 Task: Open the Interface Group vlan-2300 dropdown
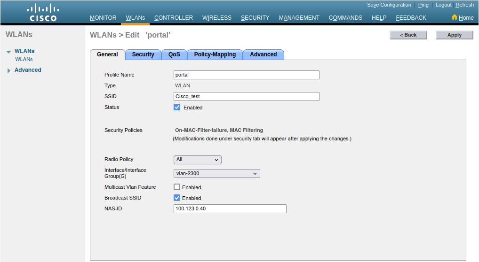[x=216, y=173]
